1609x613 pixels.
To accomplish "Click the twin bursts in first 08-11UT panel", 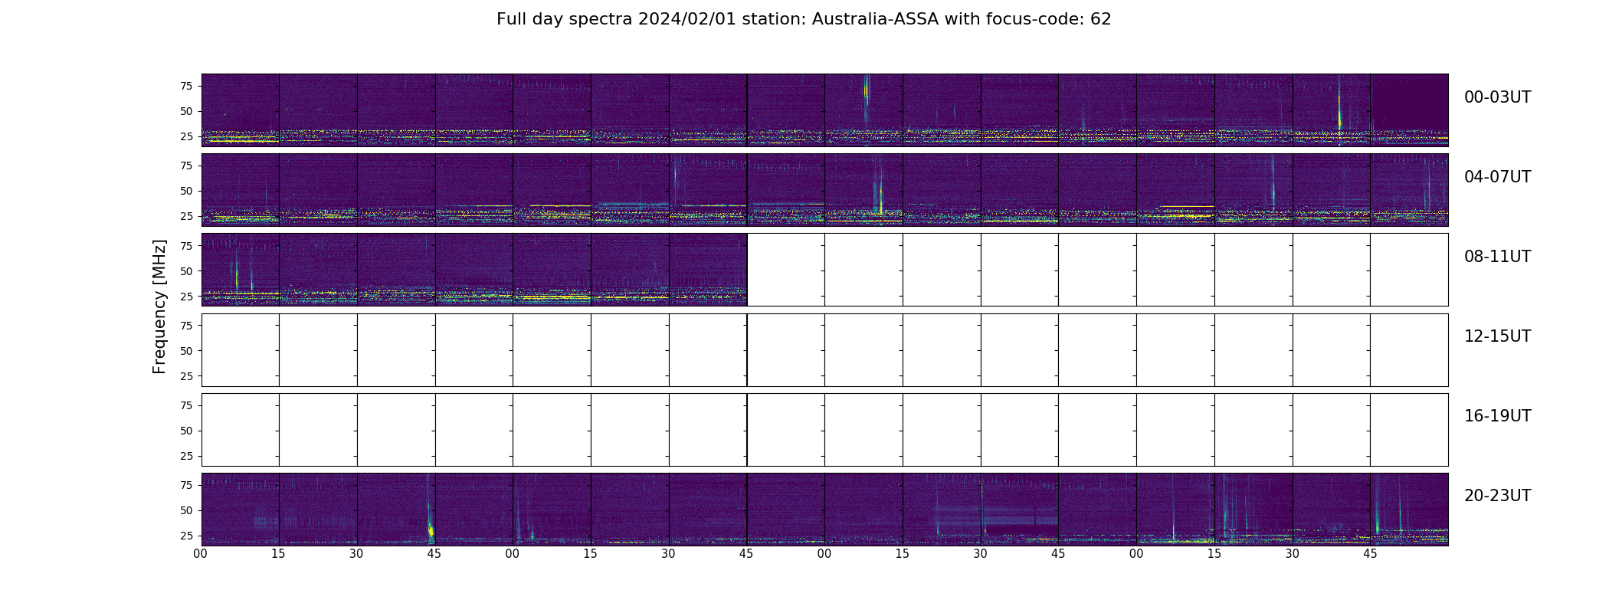I will (244, 272).
